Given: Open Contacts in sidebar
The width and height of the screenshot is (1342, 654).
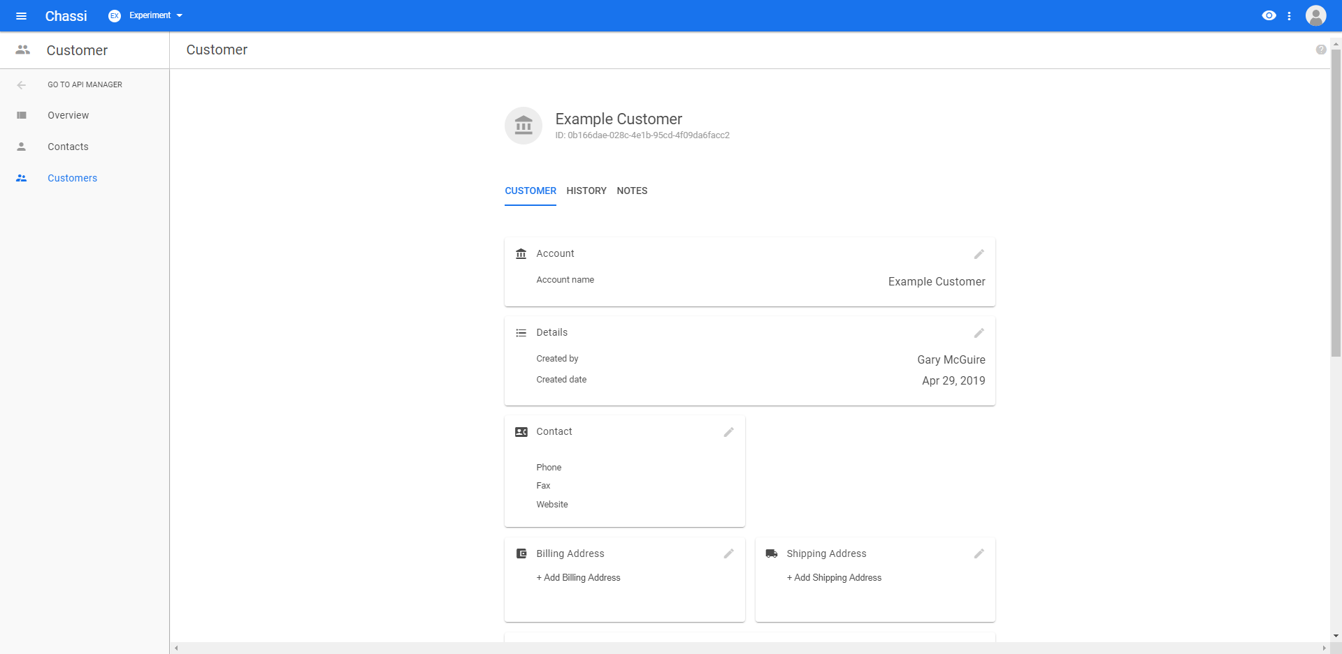Looking at the screenshot, I should click(x=68, y=147).
